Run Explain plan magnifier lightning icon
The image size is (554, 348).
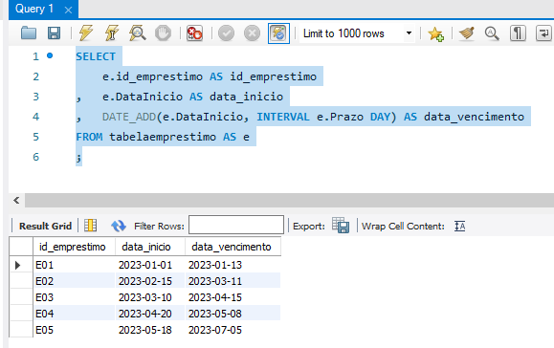[138, 33]
